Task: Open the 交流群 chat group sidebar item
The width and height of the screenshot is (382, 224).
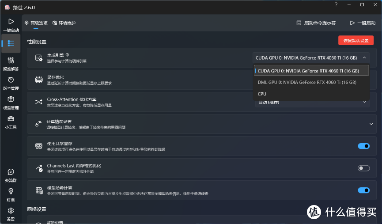Action: [11, 175]
